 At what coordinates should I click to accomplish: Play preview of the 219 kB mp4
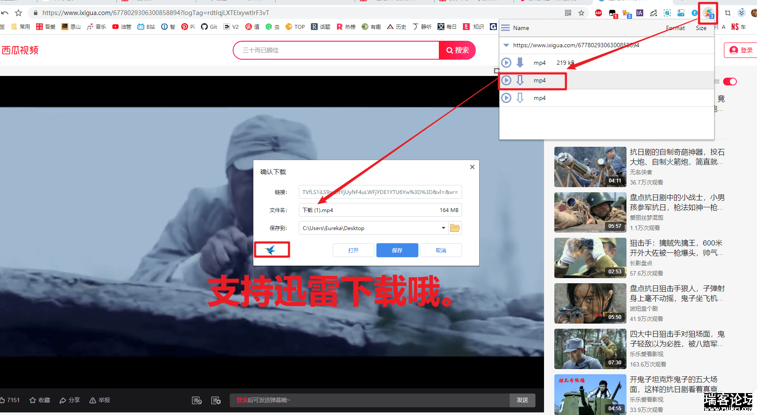tap(506, 63)
